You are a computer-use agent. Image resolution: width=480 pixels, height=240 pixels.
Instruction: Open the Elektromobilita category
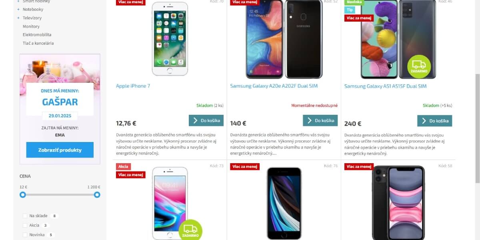[37, 35]
